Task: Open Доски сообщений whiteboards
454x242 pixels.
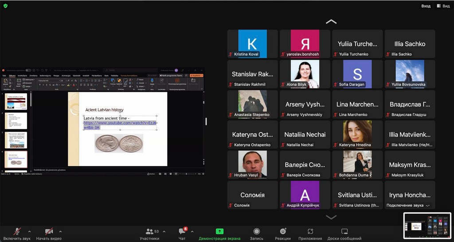Action: click(x=344, y=234)
